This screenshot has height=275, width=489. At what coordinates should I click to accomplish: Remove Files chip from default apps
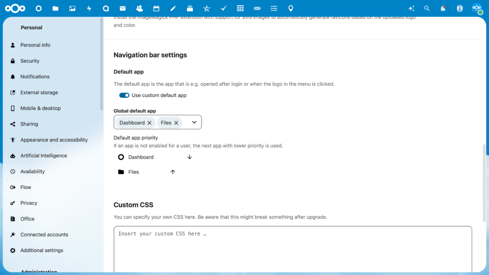click(x=176, y=123)
